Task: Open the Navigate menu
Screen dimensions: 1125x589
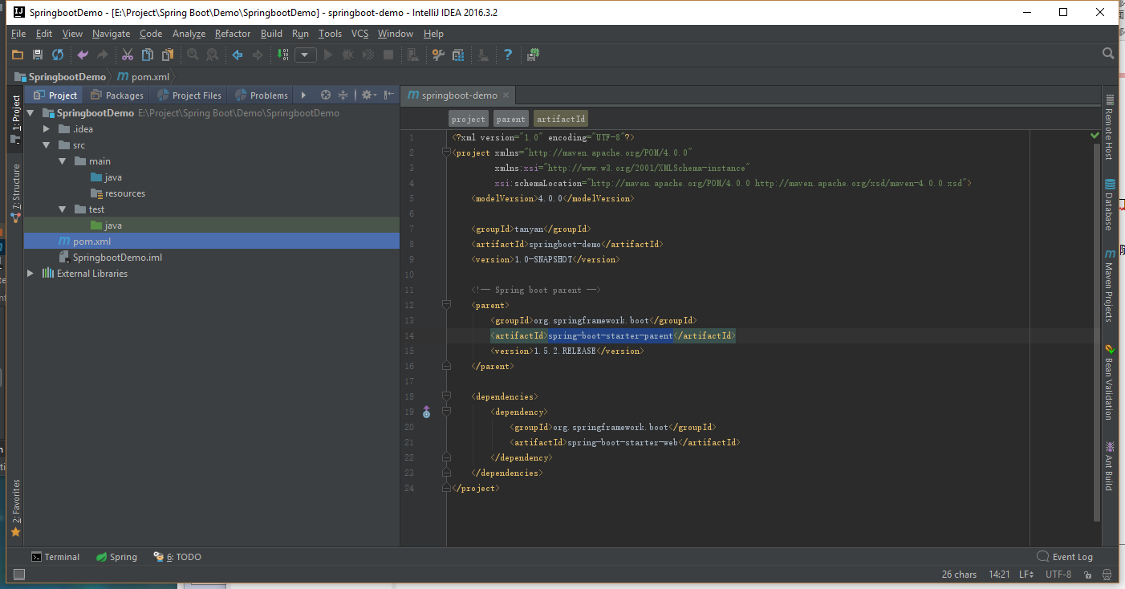Action: click(x=111, y=34)
